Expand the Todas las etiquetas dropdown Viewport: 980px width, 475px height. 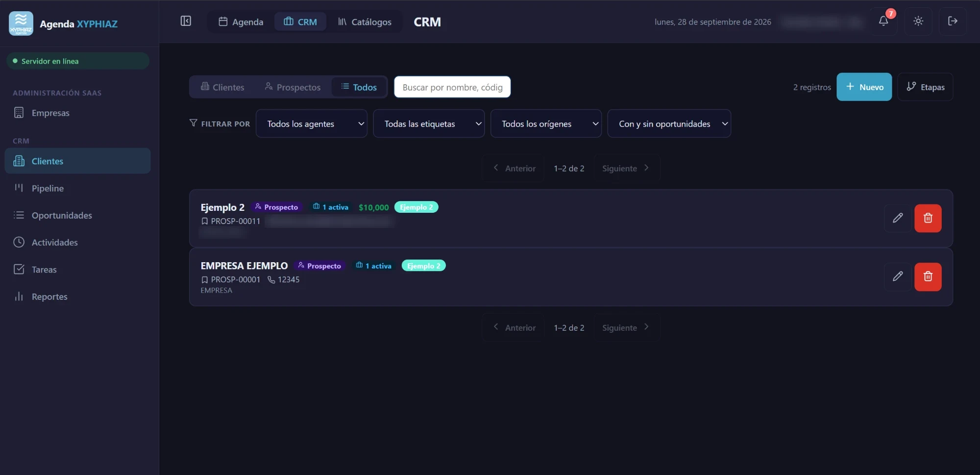(x=429, y=124)
